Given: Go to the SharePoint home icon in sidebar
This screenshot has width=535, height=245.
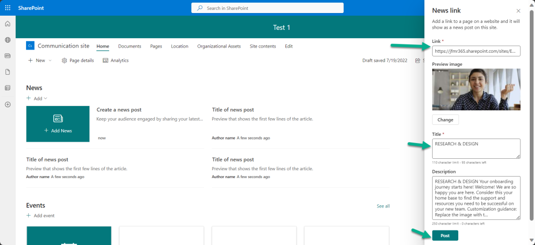Looking at the screenshot, I should pyautogui.click(x=7, y=24).
